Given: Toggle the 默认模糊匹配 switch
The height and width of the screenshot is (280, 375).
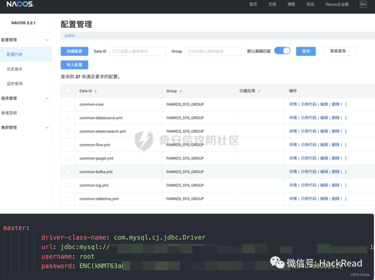Looking at the screenshot, I should tap(282, 51).
